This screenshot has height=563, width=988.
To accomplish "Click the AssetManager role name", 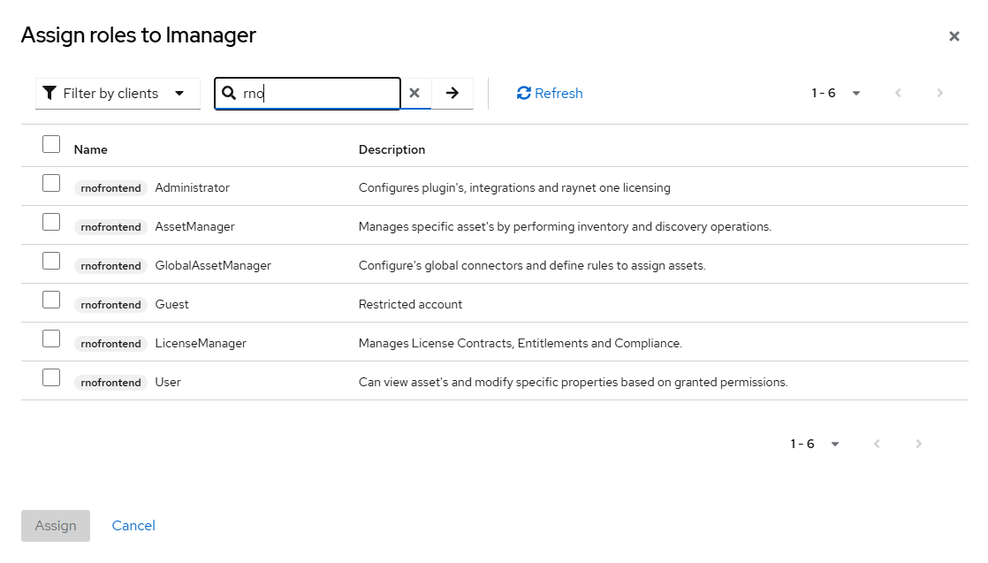I will click(194, 227).
